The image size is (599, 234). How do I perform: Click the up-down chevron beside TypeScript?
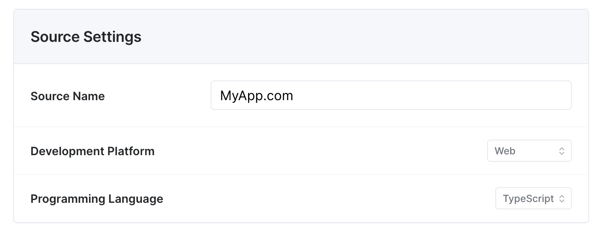tap(562, 199)
